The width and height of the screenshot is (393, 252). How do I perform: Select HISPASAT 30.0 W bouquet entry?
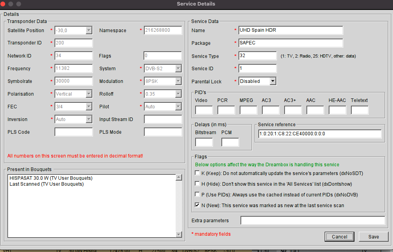pyautogui.click(x=50, y=178)
